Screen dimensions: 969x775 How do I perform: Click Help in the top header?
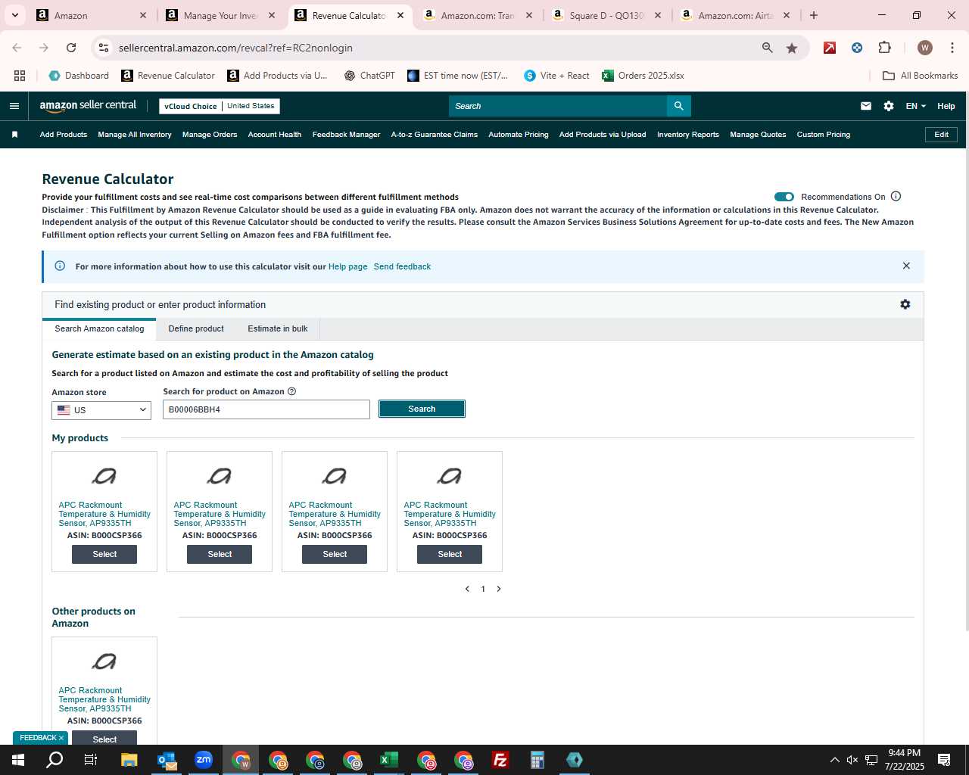[x=946, y=106]
